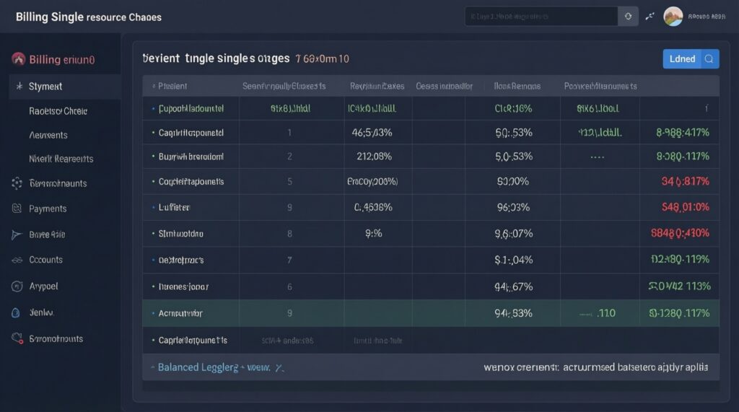739x412 pixels.
Task: Open the user profile avatar
Action: [x=673, y=16]
